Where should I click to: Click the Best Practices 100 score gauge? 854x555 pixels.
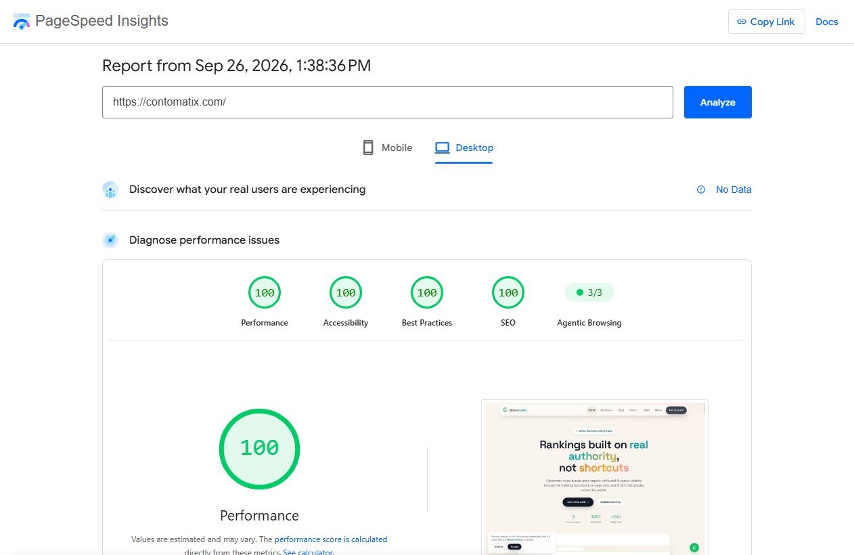(427, 293)
